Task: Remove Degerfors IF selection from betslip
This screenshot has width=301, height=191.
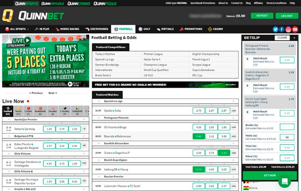Action: point(248,86)
